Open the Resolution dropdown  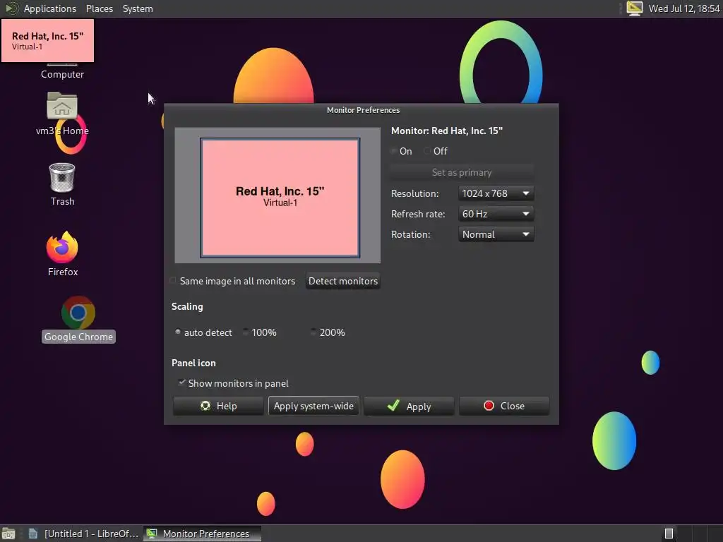[x=496, y=193]
